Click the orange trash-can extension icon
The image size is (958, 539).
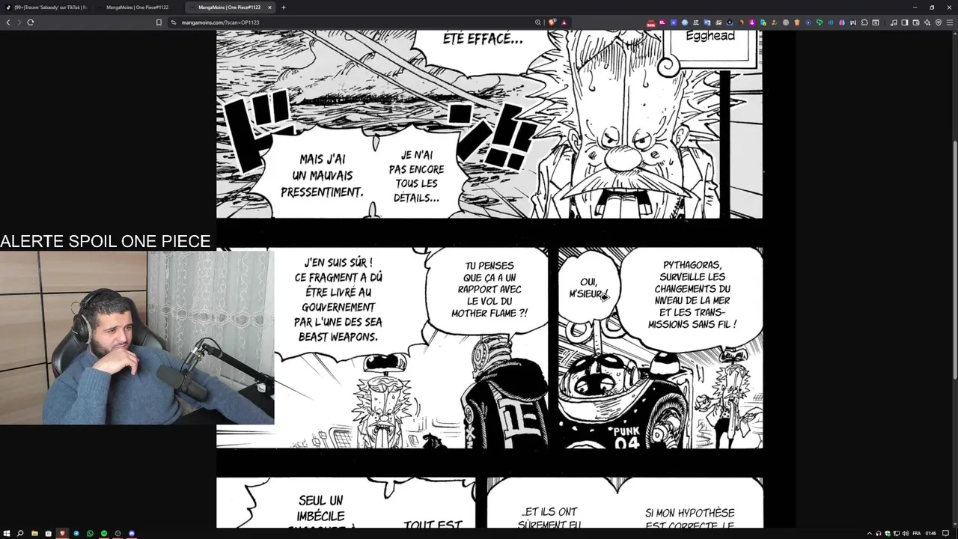pyautogui.click(x=797, y=22)
